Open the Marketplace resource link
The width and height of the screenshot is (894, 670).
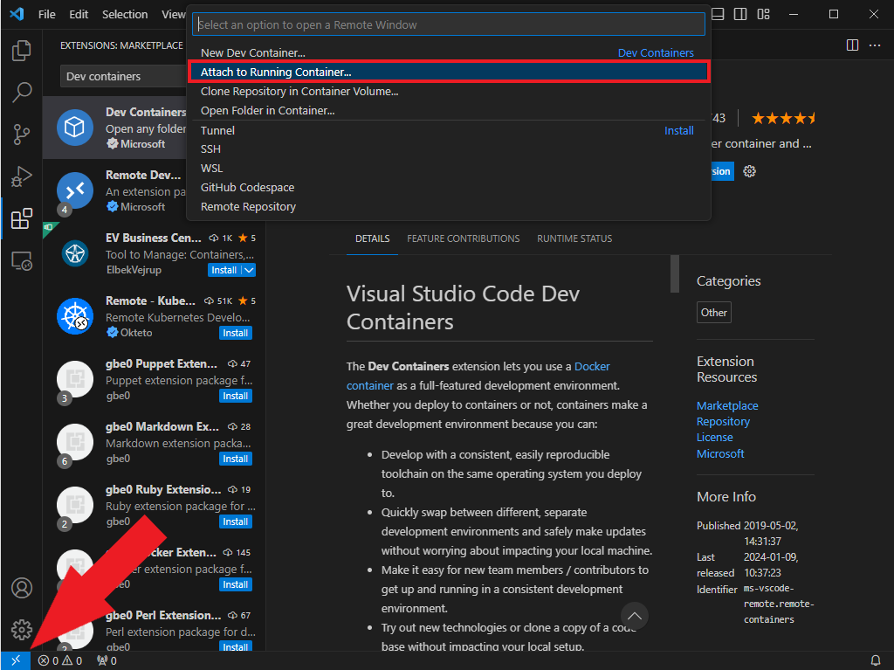(727, 406)
